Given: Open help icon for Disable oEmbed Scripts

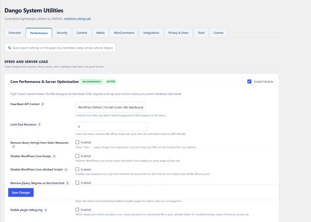Looking at the screenshot, I should (66, 169).
